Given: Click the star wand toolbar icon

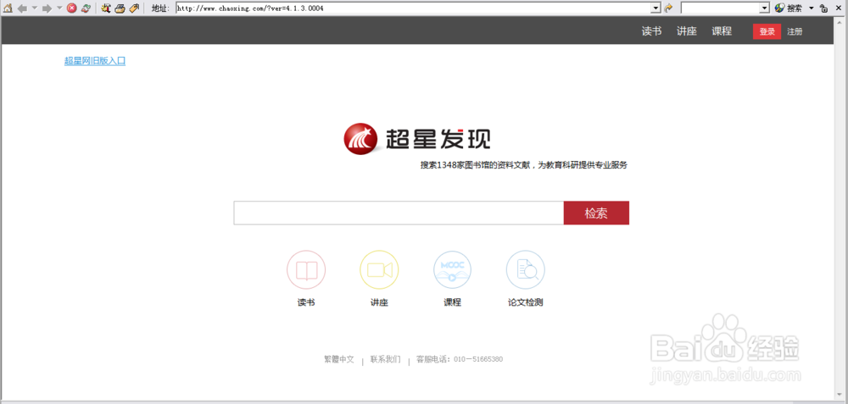Looking at the screenshot, I should tap(106, 8).
